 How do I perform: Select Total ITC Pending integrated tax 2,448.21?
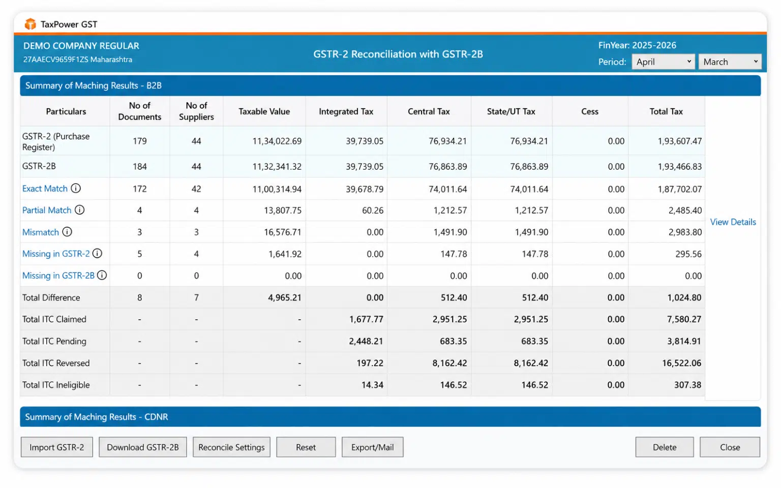tap(366, 342)
